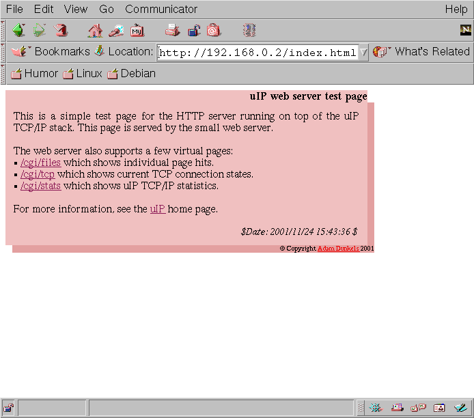Open My Netscape toolbar icon

(137, 31)
